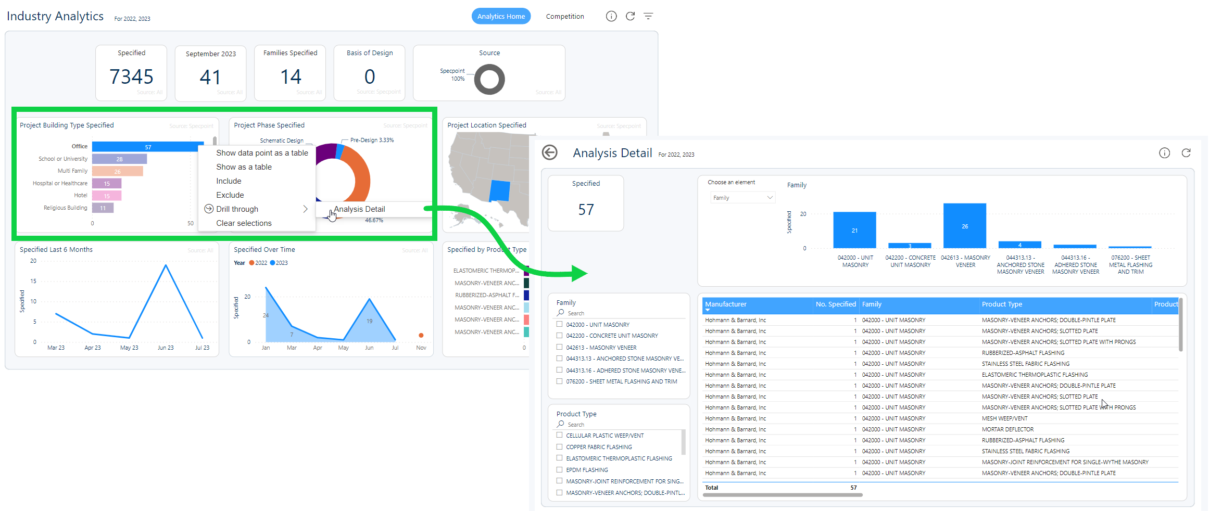This screenshot has width=1209, height=511.
Task: Select Show as a table menu item
Action: click(244, 167)
